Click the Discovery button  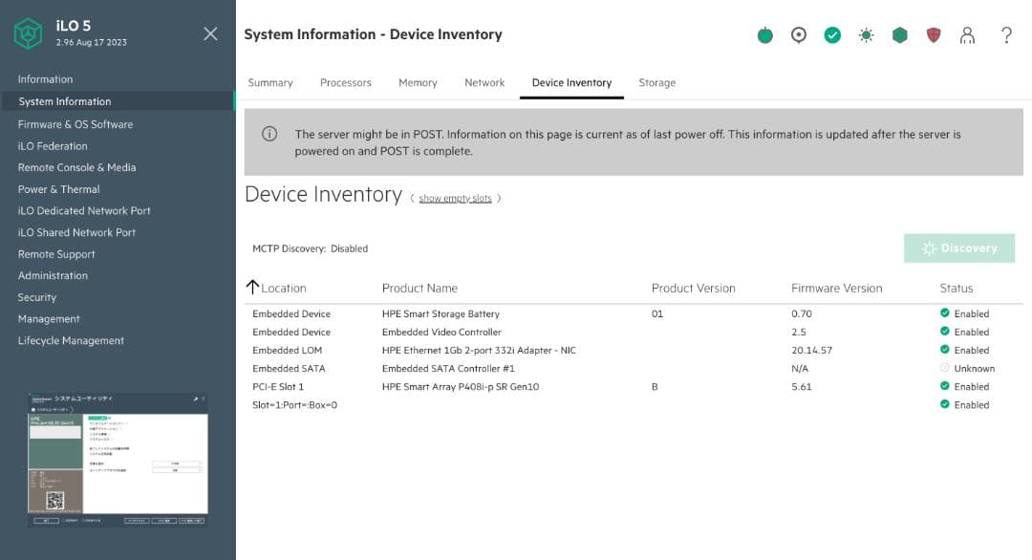coord(959,248)
